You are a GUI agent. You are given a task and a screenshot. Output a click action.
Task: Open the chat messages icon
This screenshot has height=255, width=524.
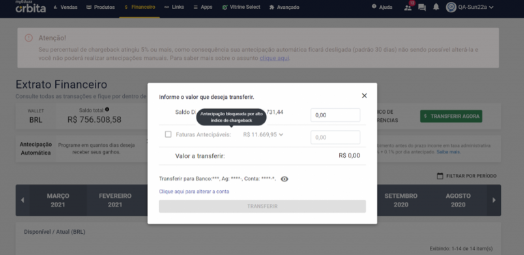[x=422, y=7]
